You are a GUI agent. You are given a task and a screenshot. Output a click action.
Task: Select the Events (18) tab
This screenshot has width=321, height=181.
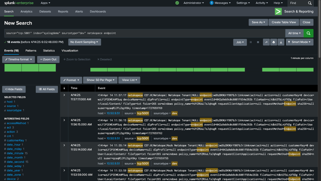coord(12,51)
